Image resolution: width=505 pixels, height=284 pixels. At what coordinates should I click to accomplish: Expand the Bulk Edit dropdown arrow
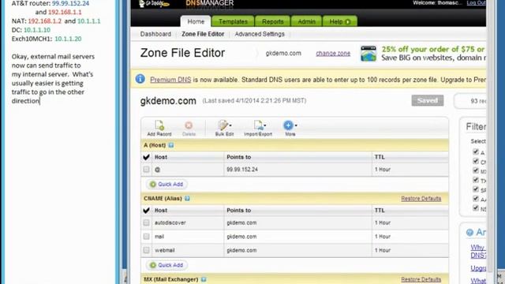click(x=230, y=125)
